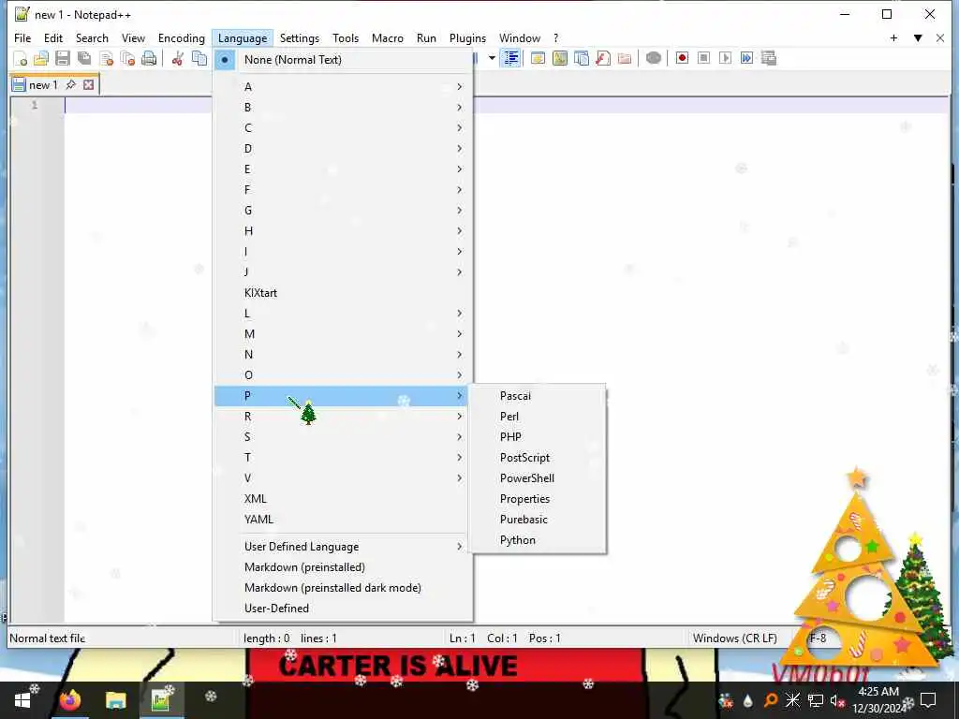The width and height of the screenshot is (959, 719).
Task: Click the Close All toolbar icon
Action: coord(127,59)
